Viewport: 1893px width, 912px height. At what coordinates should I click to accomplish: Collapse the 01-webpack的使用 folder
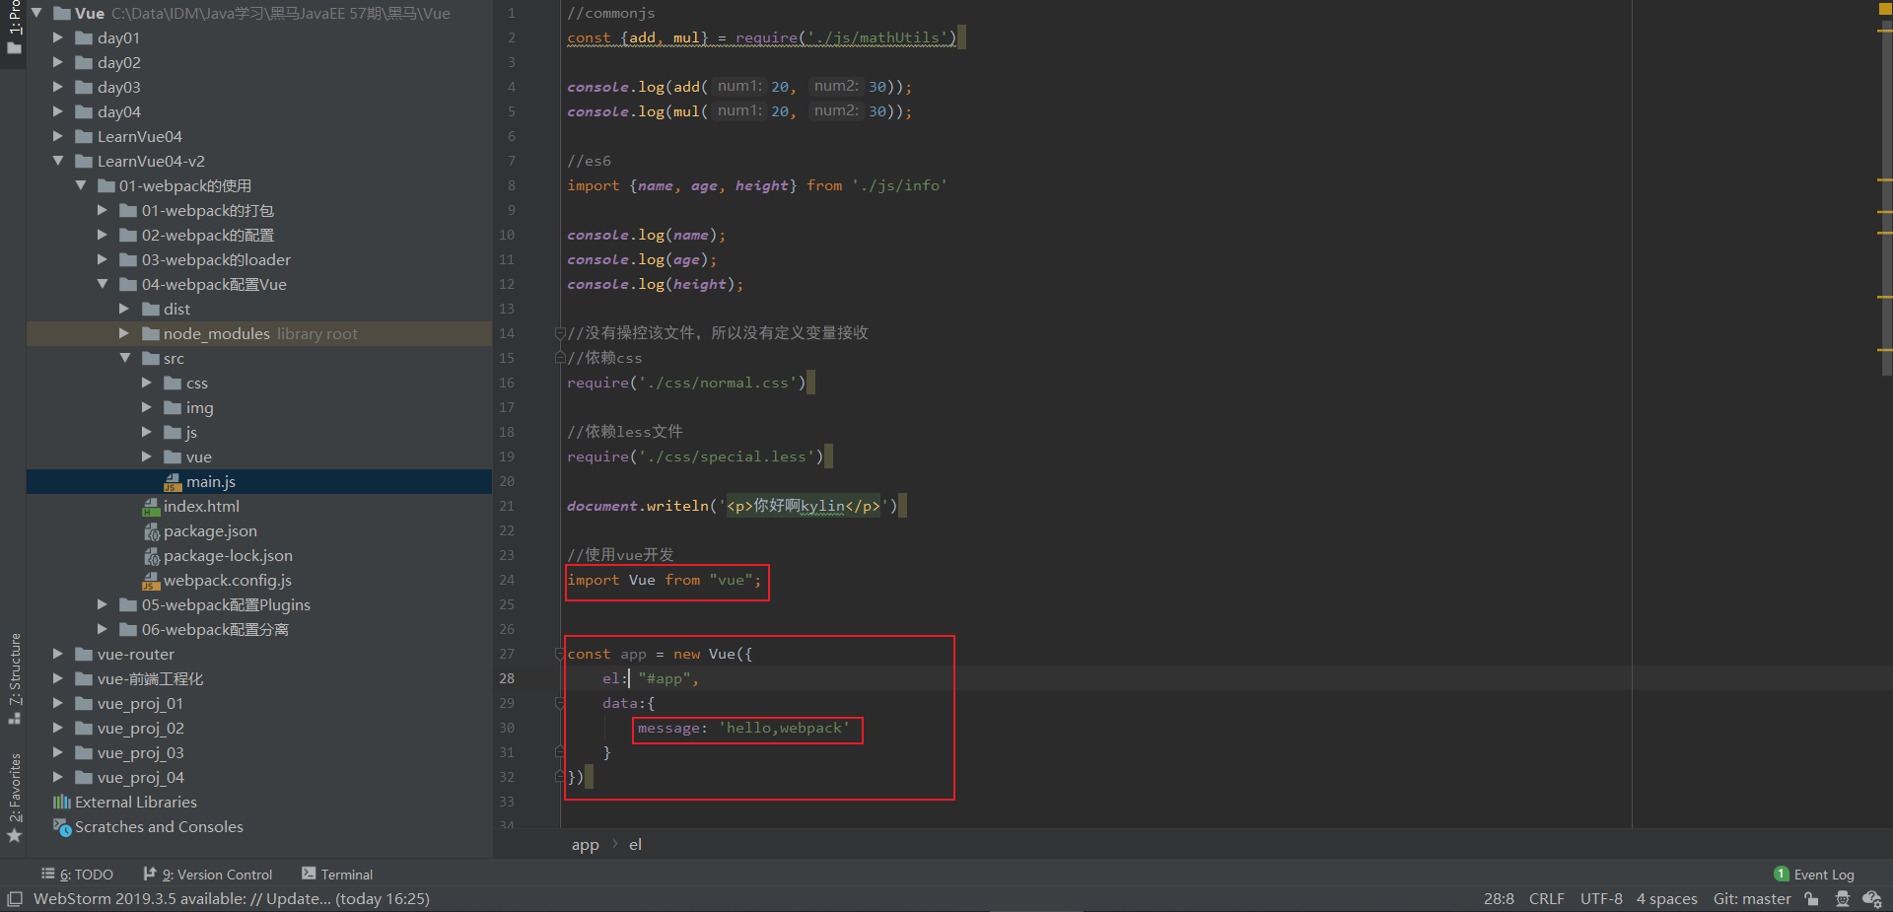81,185
